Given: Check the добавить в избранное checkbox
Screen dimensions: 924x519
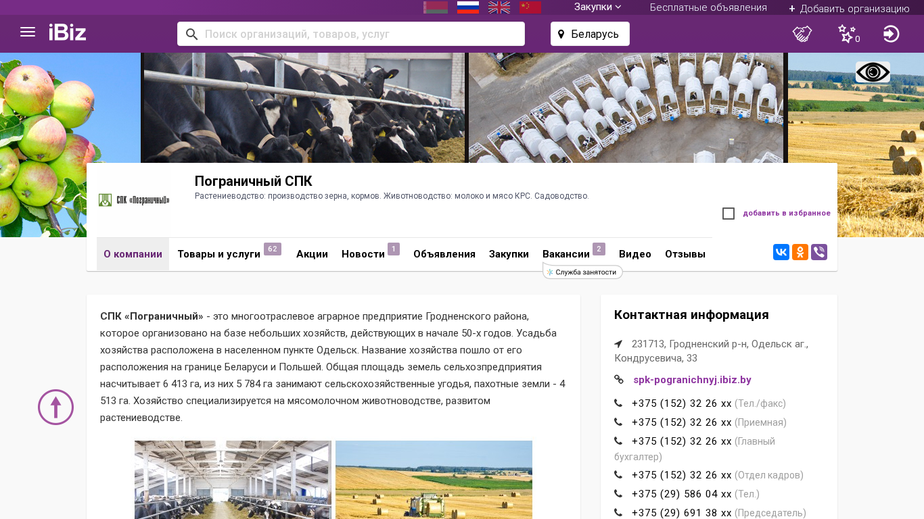Looking at the screenshot, I should click(x=729, y=214).
